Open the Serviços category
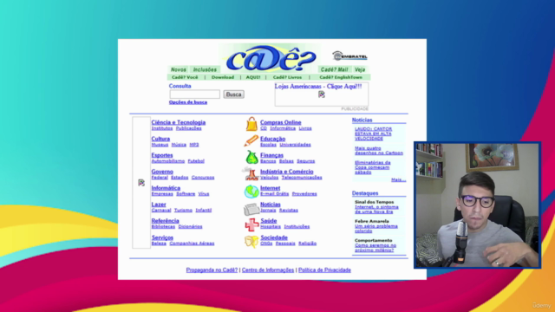The width and height of the screenshot is (555, 312). 162,237
